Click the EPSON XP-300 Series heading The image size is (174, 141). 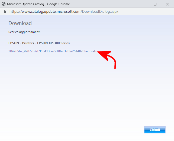click(39, 43)
